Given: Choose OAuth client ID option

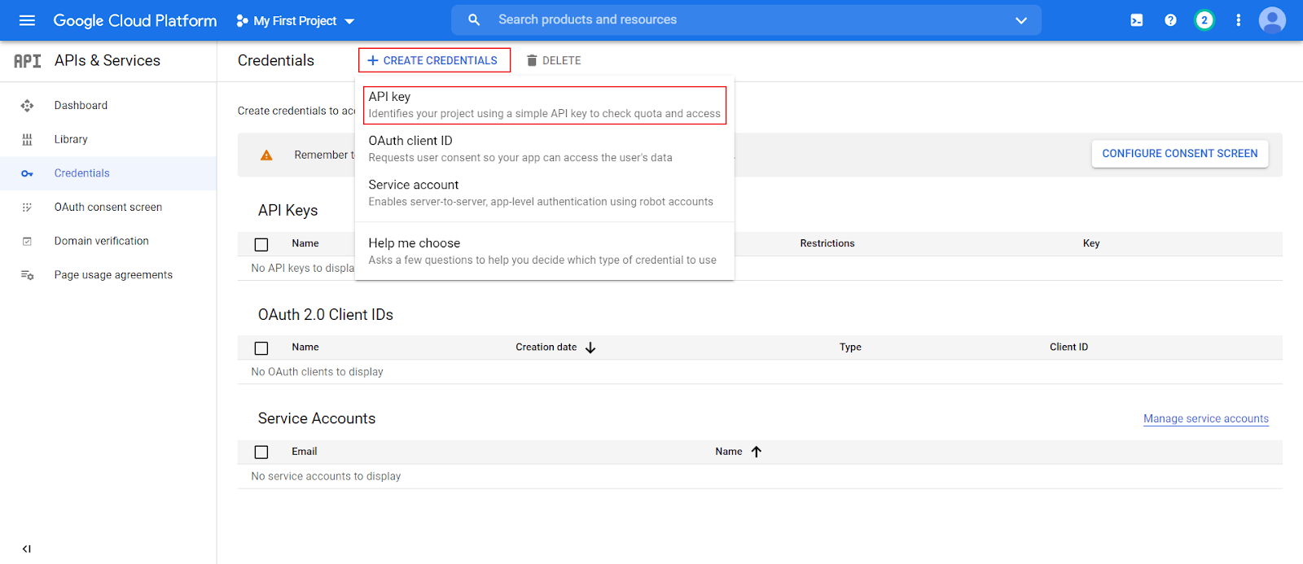Looking at the screenshot, I should [545, 149].
